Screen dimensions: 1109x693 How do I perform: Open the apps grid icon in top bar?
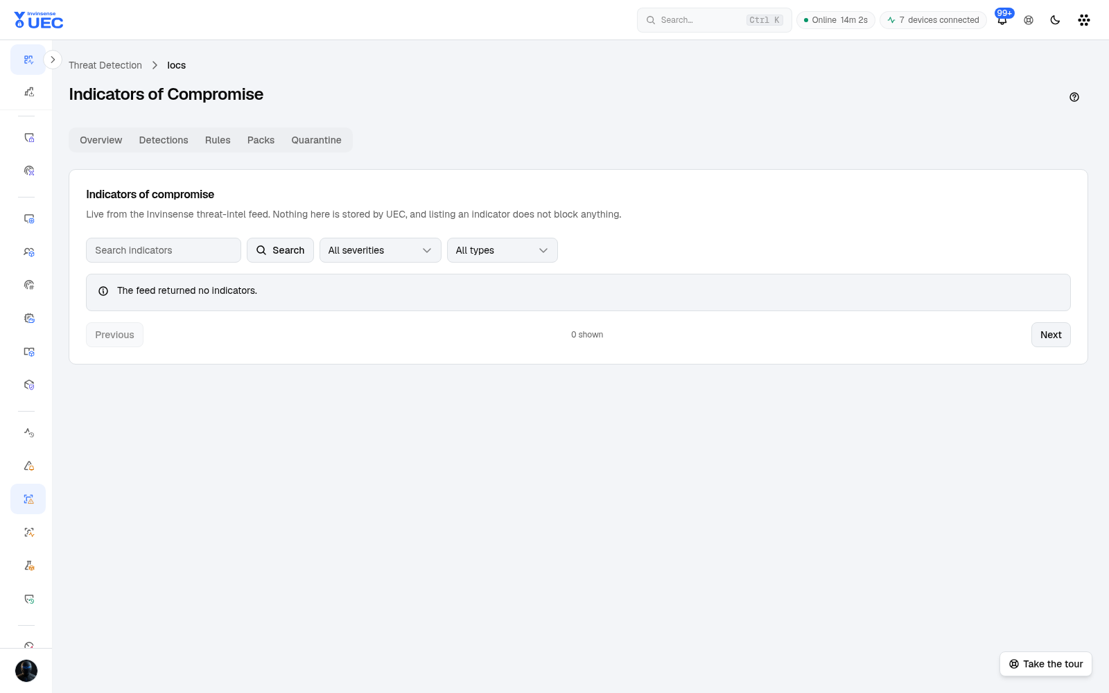click(x=1084, y=20)
